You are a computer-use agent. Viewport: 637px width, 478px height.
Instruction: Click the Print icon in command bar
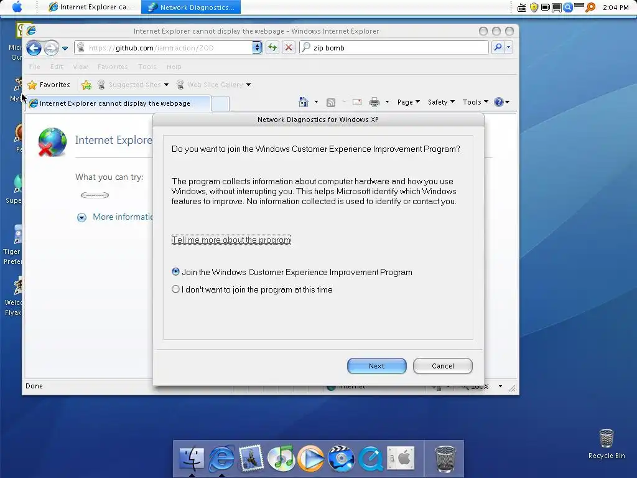coord(374,102)
